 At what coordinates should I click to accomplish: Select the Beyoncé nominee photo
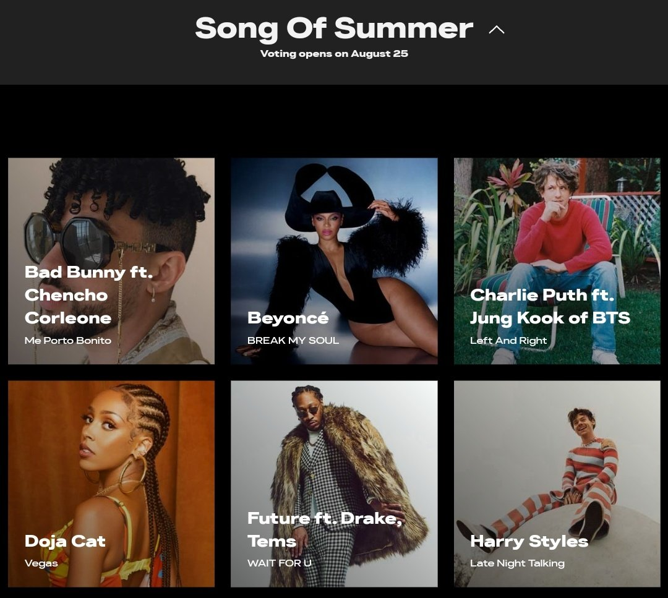tap(334, 261)
